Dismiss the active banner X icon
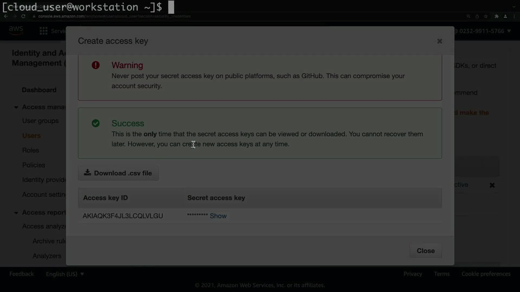Viewport: 520px width, 292px height. pyautogui.click(x=492, y=185)
